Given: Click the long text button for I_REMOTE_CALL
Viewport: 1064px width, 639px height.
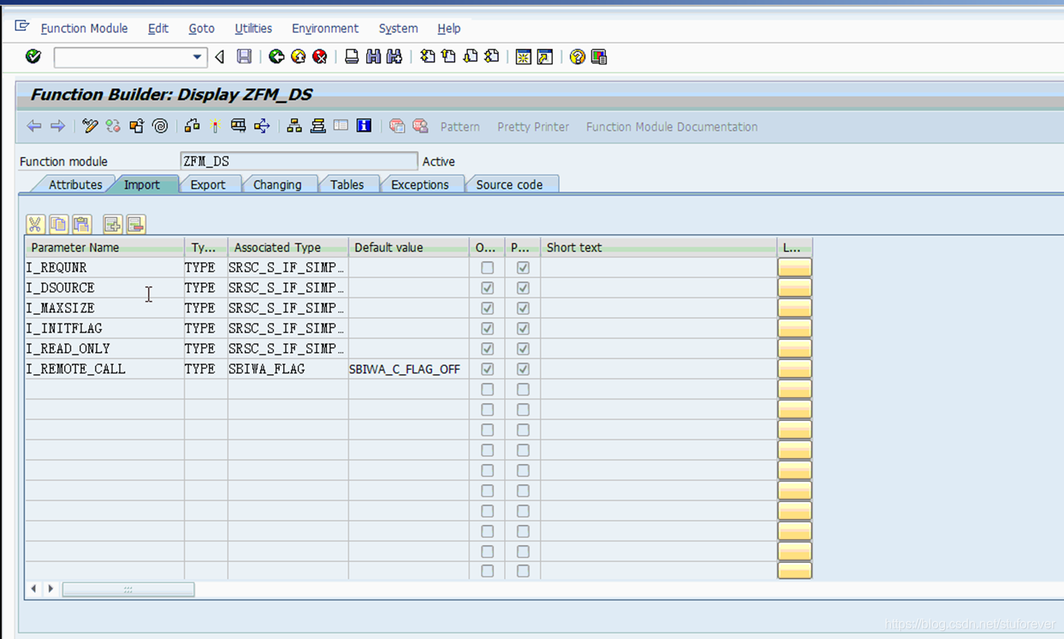Looking at the screenshot, I should (794, 369).
